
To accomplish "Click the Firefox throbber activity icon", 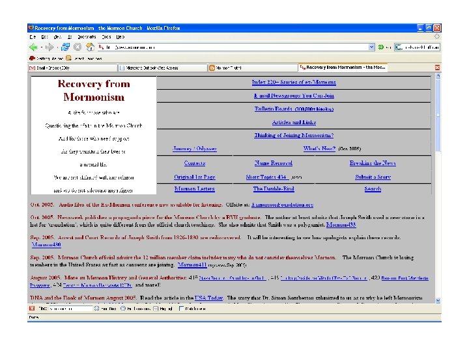I will [437, 36].
